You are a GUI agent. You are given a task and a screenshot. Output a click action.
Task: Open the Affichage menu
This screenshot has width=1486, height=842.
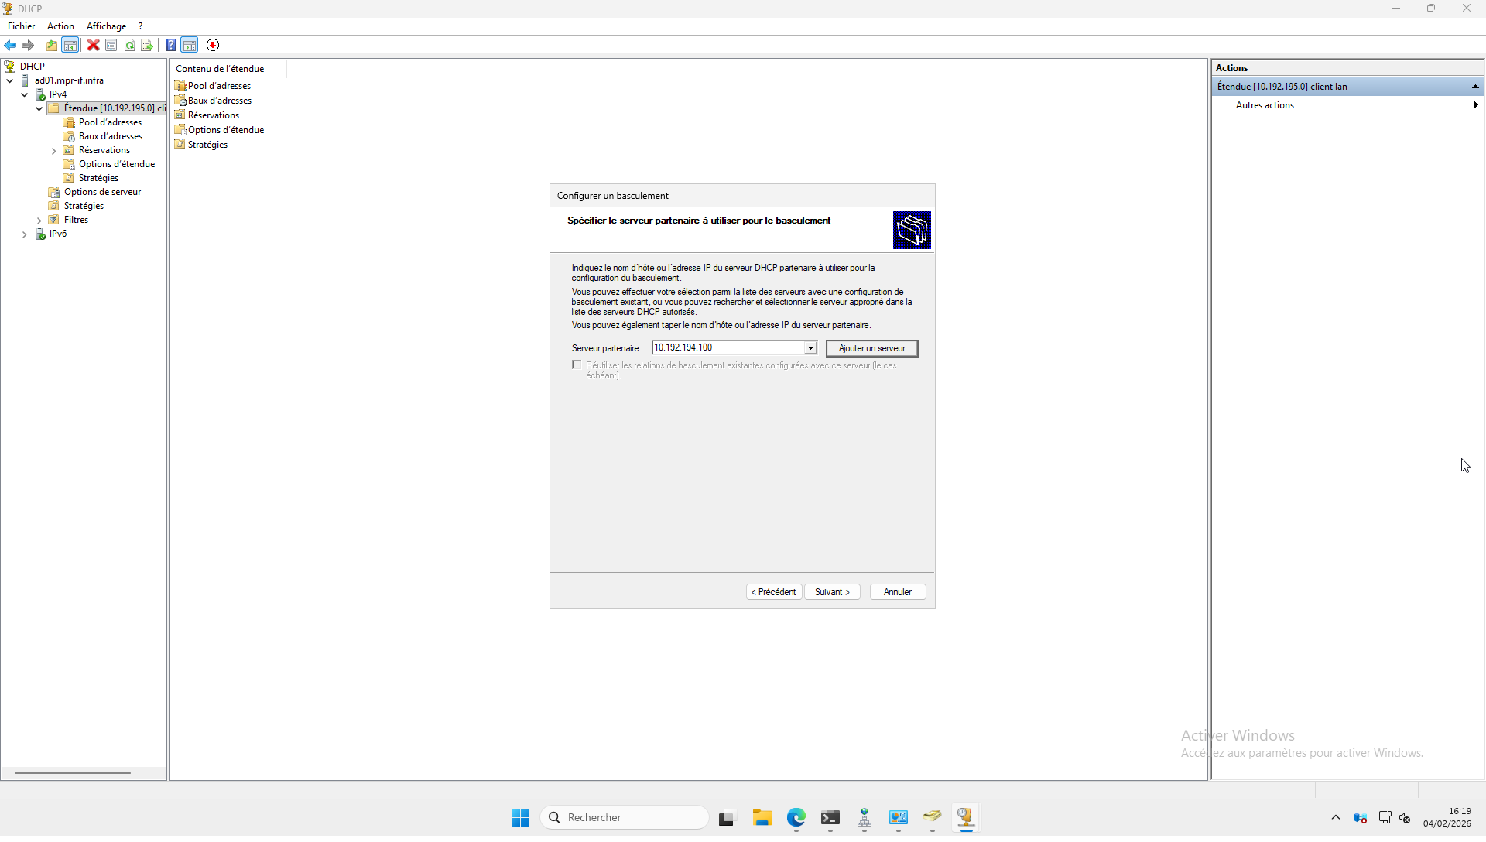(x=106, y=26)
